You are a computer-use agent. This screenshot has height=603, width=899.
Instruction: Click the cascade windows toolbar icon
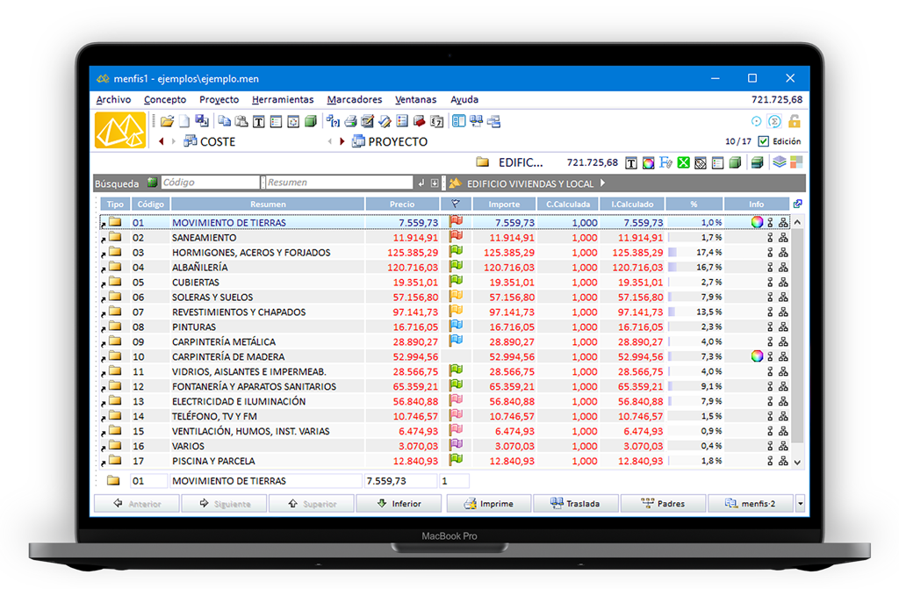pos(493,121)
